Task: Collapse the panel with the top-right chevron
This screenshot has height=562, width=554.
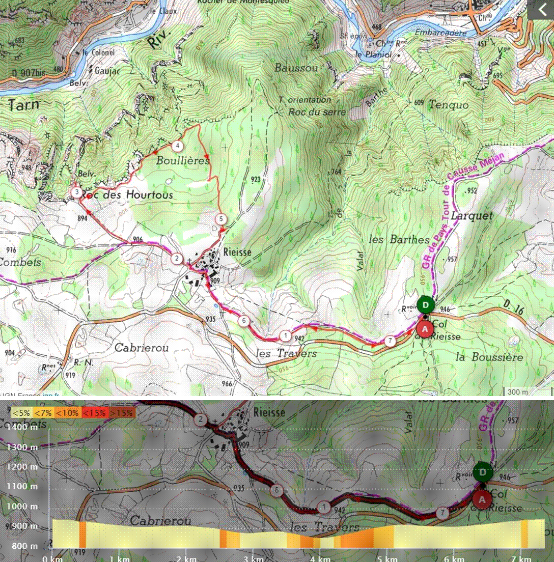Action: 541,9
